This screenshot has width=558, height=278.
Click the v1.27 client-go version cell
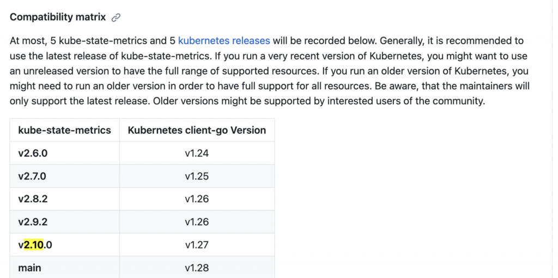[197, 245]
